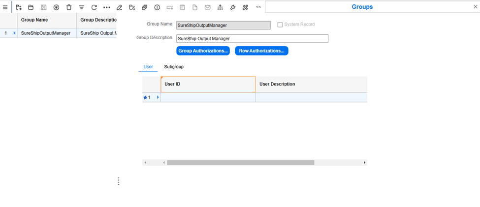Click the trash delete icon
Viewport: 480px width, 207px height.
pos(69,7)
